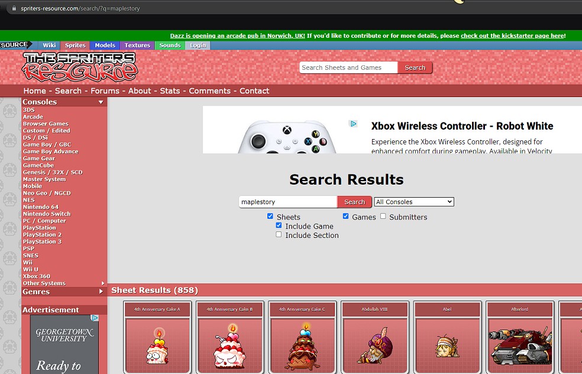582x374 pixels.
Task: Open Comments in navigation bar
Action: tap(210, 91)
